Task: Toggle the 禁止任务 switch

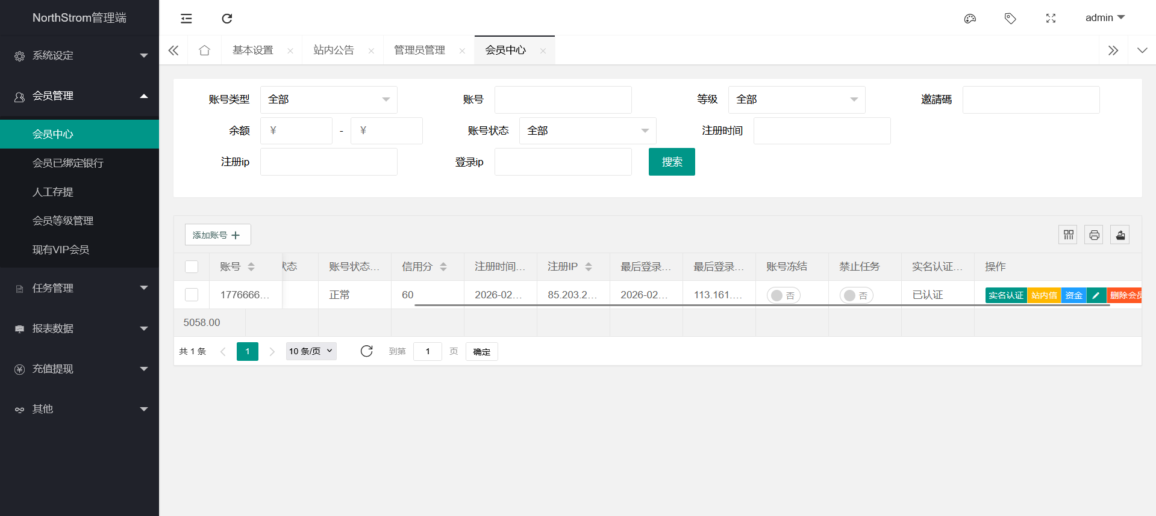Action: pyautogui.click(x=856, y=295)
